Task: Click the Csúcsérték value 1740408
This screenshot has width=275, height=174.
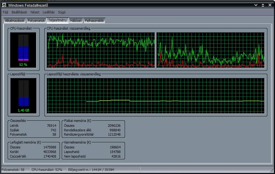Action: click(x=50, y=156)
